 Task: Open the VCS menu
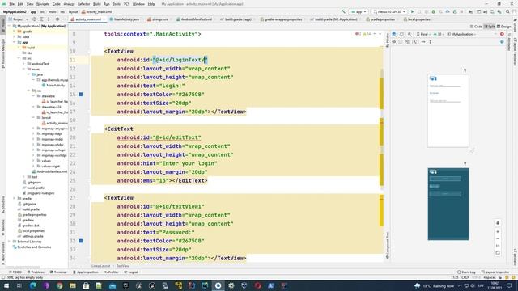click(126, 4)
